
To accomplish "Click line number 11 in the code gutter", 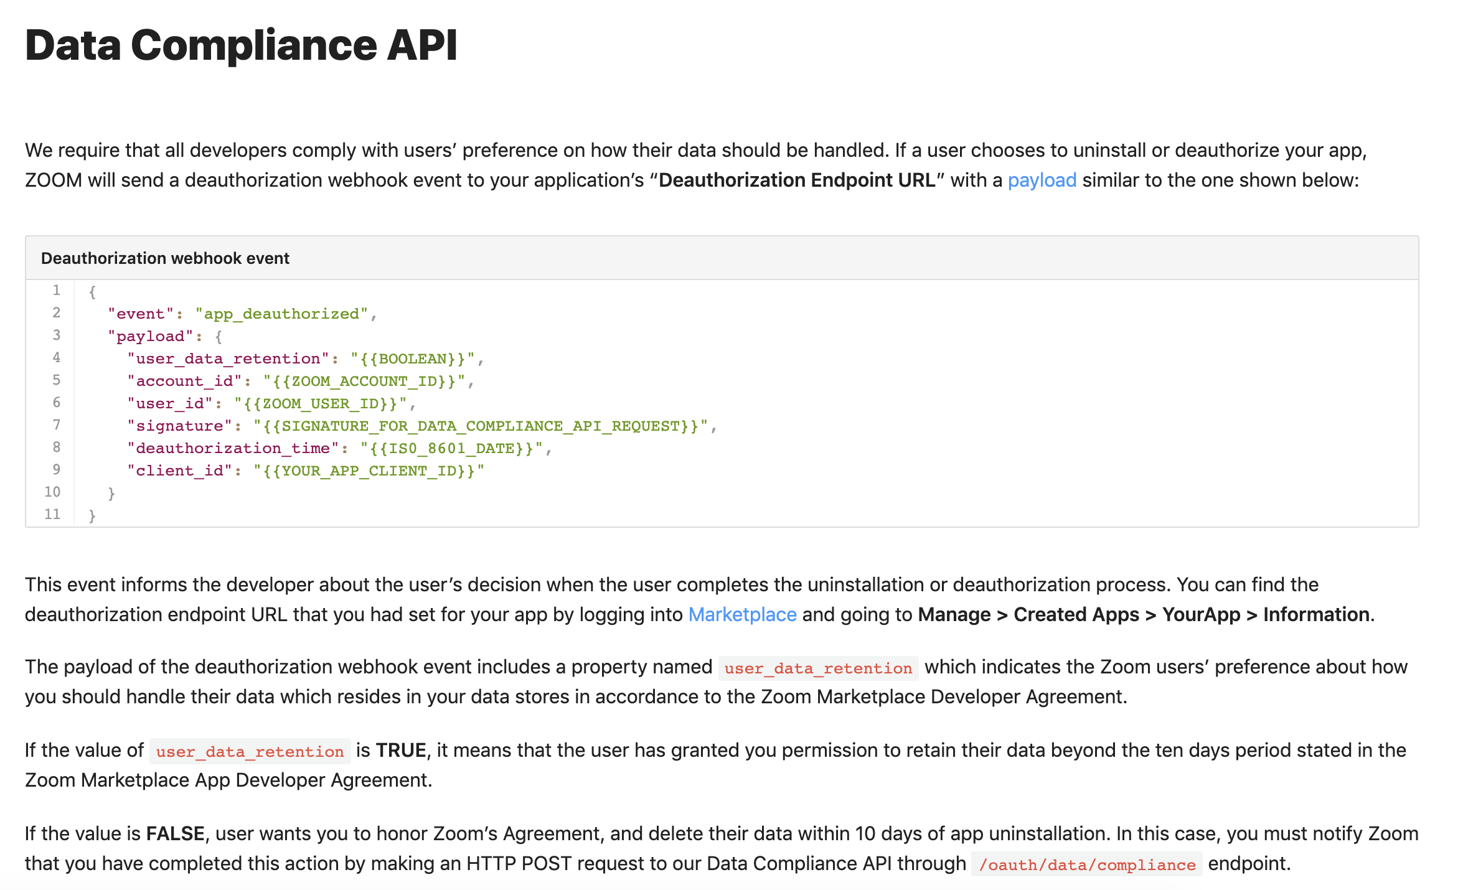I will 52,515.
